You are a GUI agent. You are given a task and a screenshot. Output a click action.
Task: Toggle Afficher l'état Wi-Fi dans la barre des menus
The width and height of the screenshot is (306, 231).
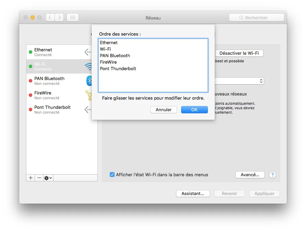(x=112, y=175)
